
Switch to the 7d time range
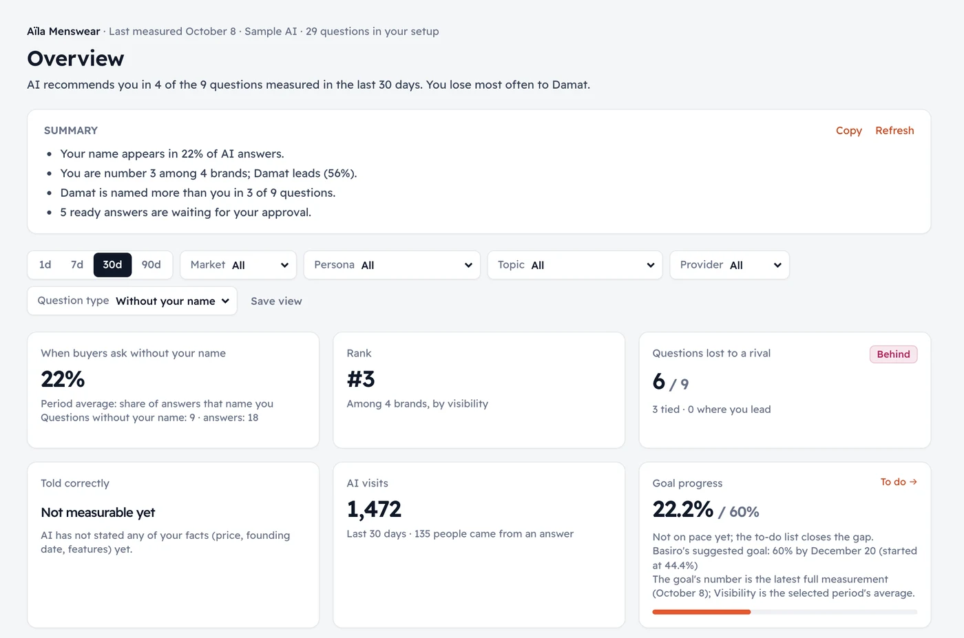(x=77, y=265)
